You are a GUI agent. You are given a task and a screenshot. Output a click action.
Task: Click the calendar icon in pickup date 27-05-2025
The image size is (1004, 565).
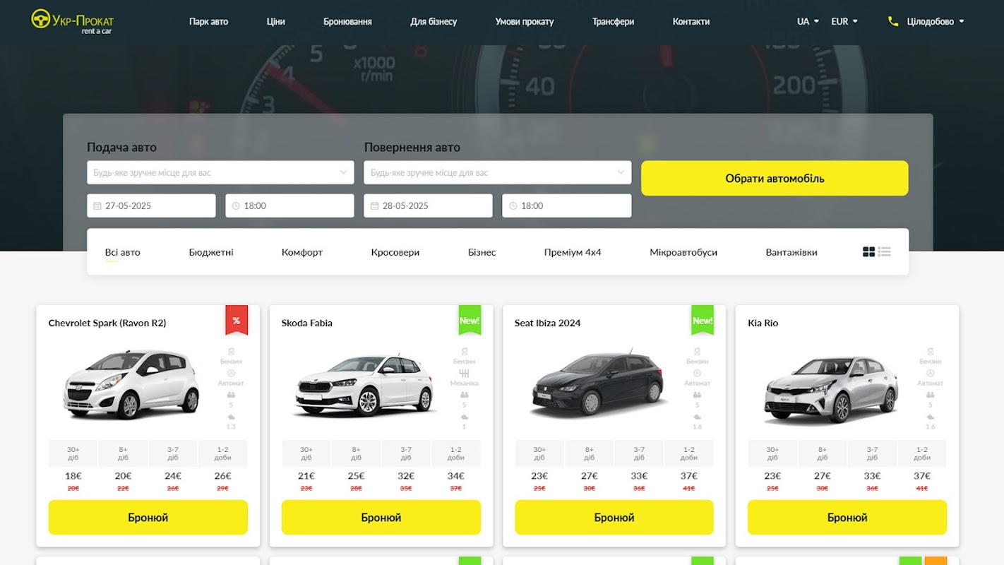[x=97, y=206]
